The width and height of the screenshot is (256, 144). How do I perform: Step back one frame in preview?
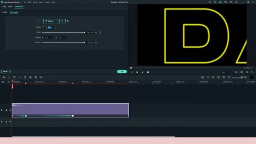[132, 72]
